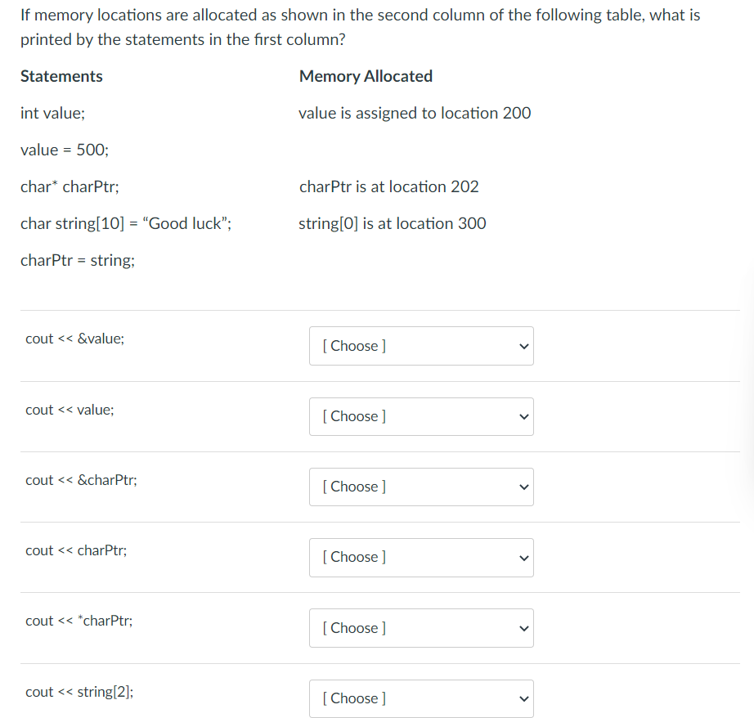754x718 pixels.
Task: Open the answer dropdown for cout << string[2];
Action: point(421,698)
